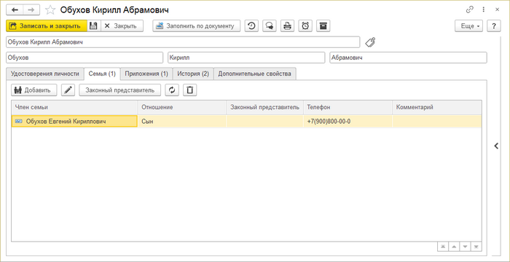The width and height of the screenshot is (510, 262).
Task: Click the Сын relationship cell
Action: [x=182, y=122]
